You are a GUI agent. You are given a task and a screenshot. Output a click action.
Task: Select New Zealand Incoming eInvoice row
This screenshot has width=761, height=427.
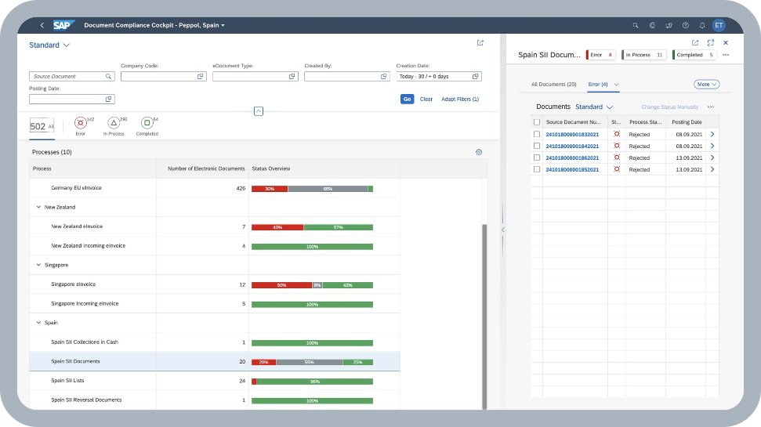215,246
